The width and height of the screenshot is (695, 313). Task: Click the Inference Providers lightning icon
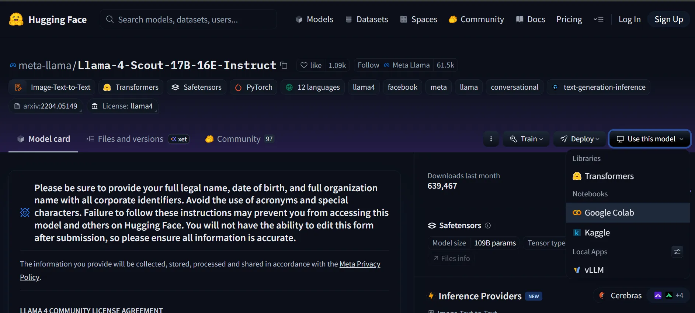pyautogui.click(x=431, y=296)
